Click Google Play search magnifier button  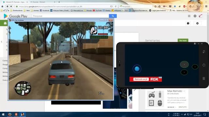tap(113, 16)
